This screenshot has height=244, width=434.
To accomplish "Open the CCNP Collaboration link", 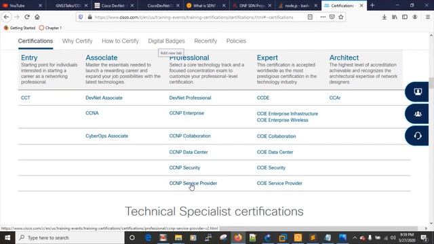I will pyautogui.click(x=190, y=136).
